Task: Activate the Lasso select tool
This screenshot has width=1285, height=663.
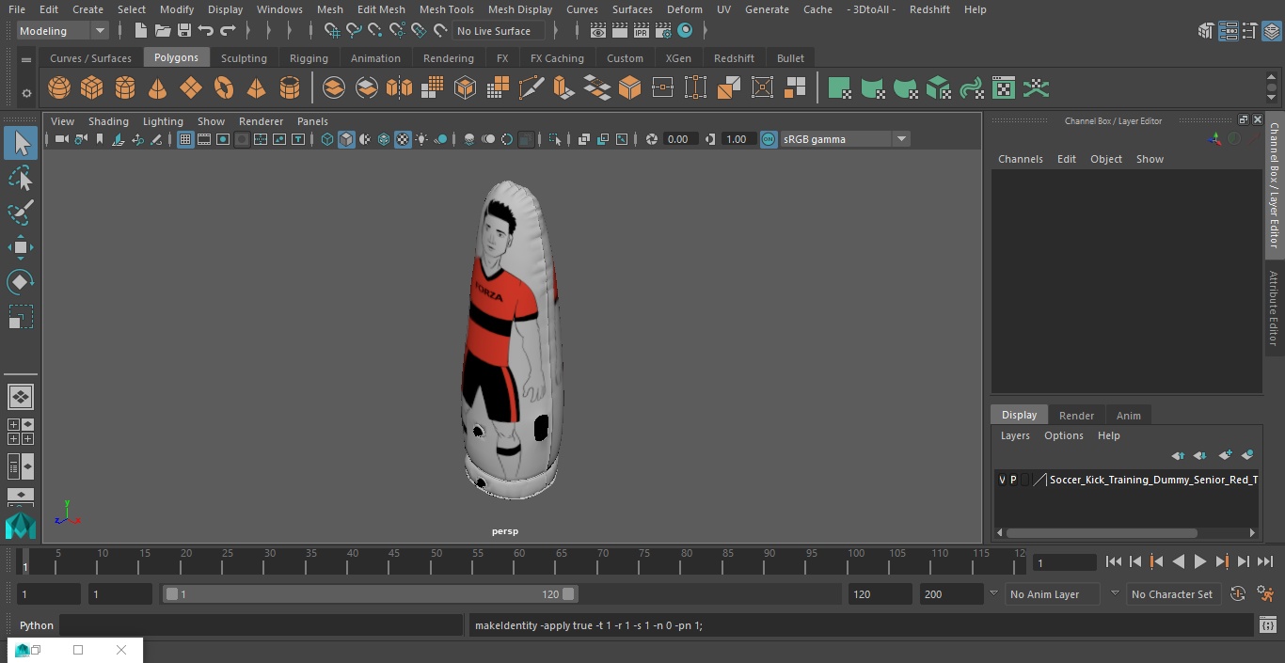Action: point(21,179)
